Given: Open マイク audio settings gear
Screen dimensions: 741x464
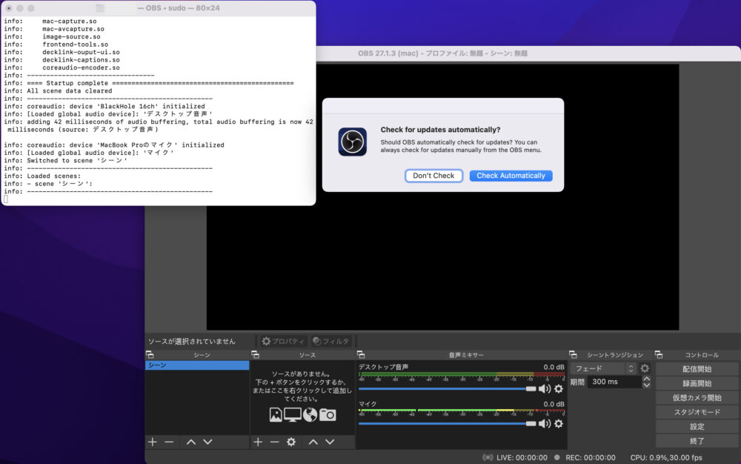Looking at the screenshot, I should click(x=559, y=424).
